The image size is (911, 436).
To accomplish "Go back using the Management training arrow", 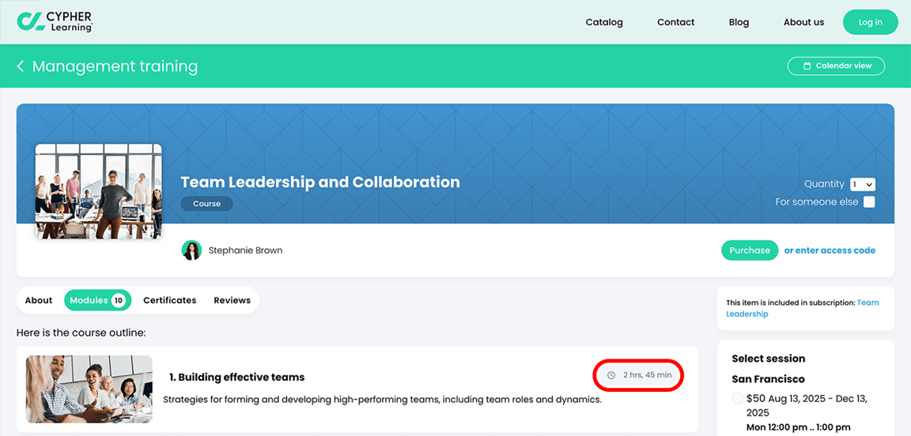I will [x=21, y=66].
